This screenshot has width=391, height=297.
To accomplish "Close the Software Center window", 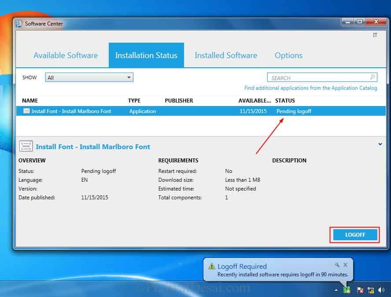I will (376, 22).
